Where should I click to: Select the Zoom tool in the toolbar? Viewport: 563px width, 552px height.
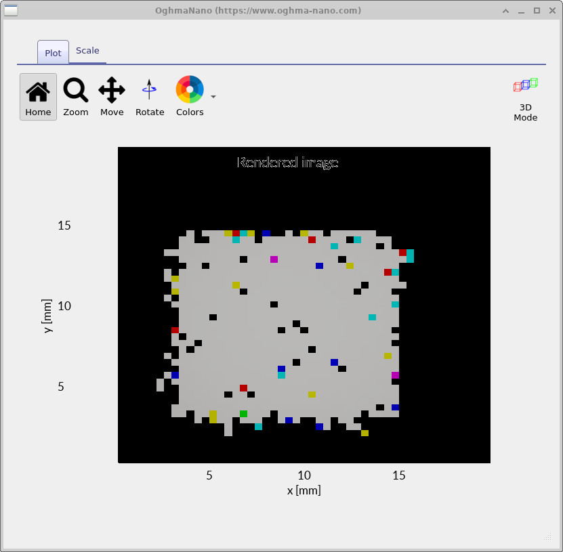click(75, 90)
